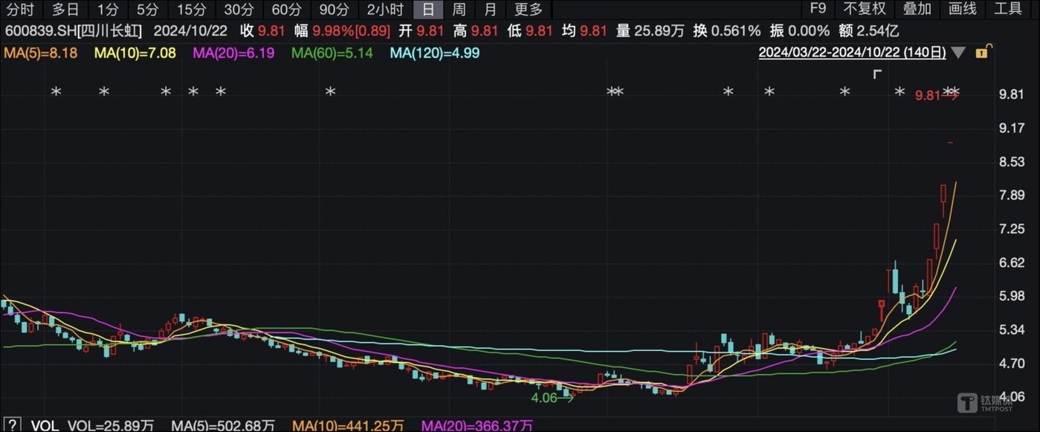Open the date range dropdown triangle
The width and height of the screenshot is (1040, 432).
point(959,53)
